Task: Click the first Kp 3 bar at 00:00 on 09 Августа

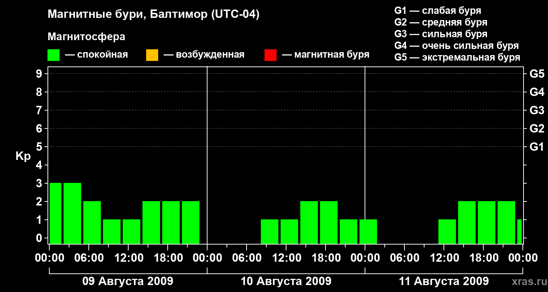Action: tap(56, 213)
